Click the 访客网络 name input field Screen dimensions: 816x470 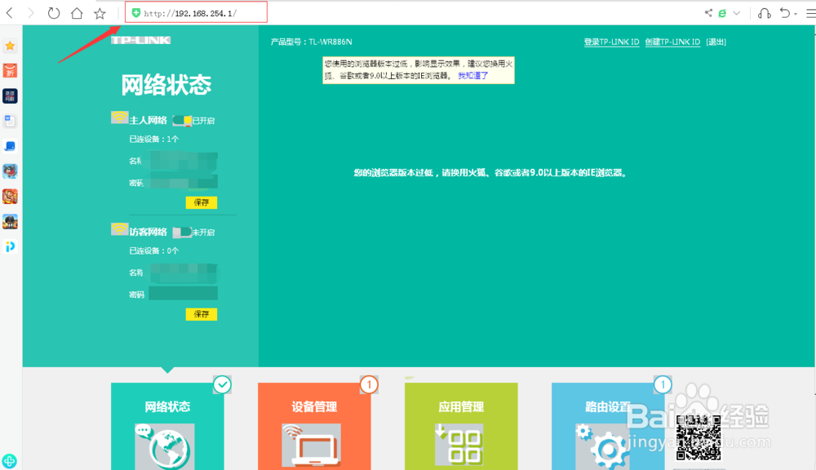tap(184, 273)
